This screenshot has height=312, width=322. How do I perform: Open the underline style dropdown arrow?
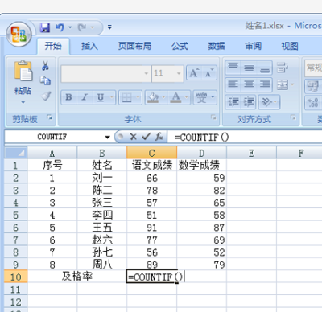click(x=112, y=97)
